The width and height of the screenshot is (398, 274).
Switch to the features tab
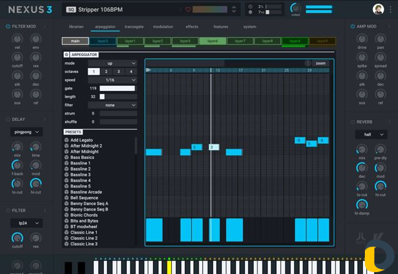[x=221, y=27]
